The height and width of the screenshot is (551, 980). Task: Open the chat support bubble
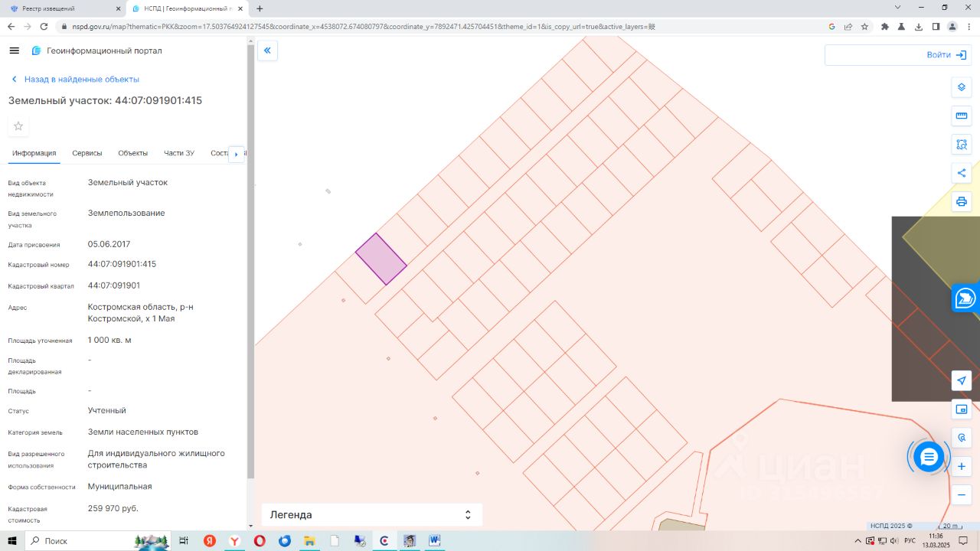tap(929, 457)
